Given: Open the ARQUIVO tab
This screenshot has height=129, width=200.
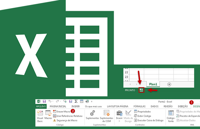Looking at the screenshot, I should 41,106.
